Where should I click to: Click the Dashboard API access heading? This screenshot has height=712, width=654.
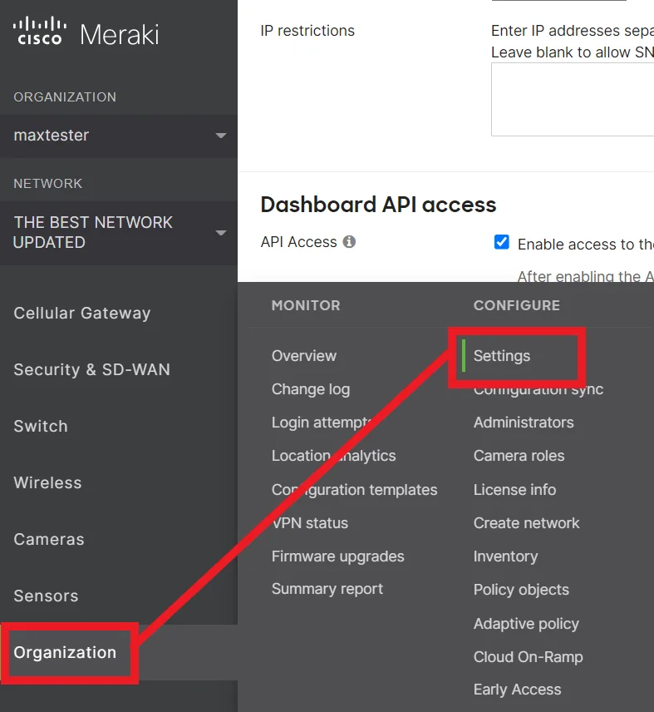378,205
